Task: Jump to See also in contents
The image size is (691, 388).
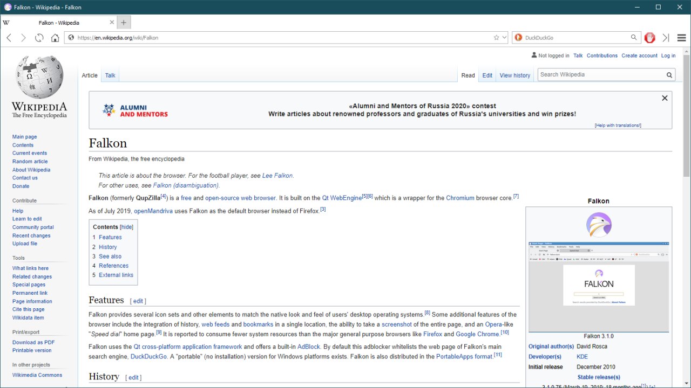Action: [110, 257]
